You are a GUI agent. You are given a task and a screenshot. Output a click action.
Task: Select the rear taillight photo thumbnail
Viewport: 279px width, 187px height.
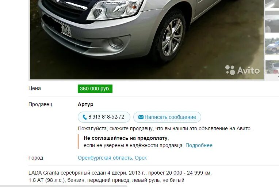pyautogui.click(x=272, y=67)
